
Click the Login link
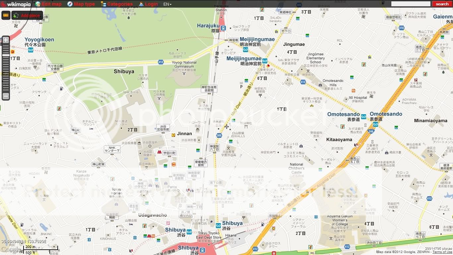click(148, 4)
